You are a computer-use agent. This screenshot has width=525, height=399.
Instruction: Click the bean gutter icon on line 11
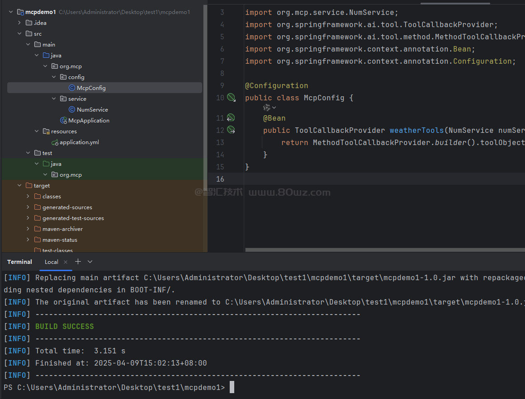coord(231,118)
